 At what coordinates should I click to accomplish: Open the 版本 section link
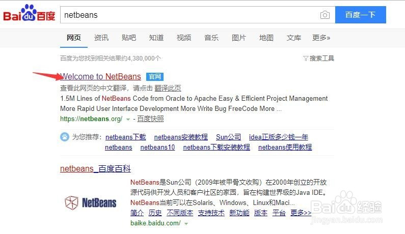coord(261,213)
